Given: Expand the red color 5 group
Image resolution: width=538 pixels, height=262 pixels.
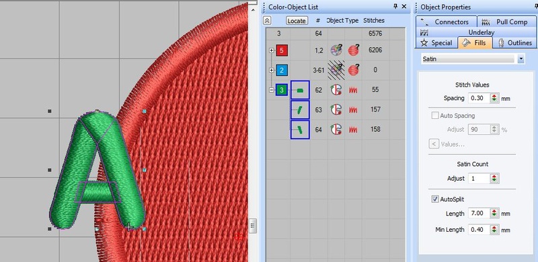Looking at the screenshot, I should click(272, 50).
